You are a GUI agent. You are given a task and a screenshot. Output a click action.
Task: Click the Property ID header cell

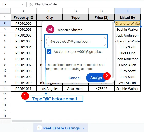pos(23,17)
